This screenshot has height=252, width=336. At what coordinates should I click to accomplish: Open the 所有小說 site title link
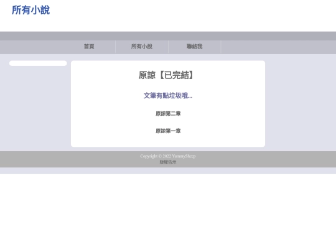[x=30, y=10]
